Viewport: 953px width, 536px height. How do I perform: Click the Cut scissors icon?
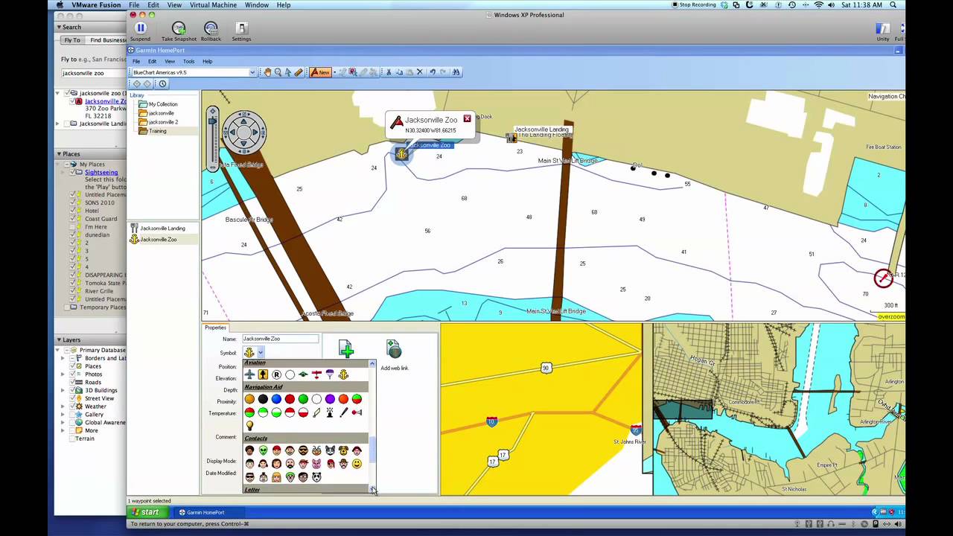388,72
